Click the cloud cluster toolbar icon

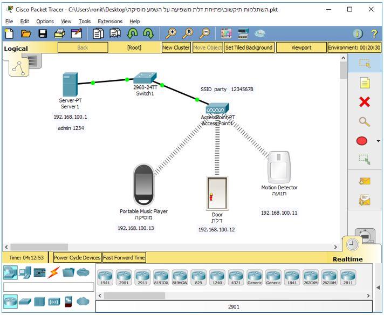259,33
